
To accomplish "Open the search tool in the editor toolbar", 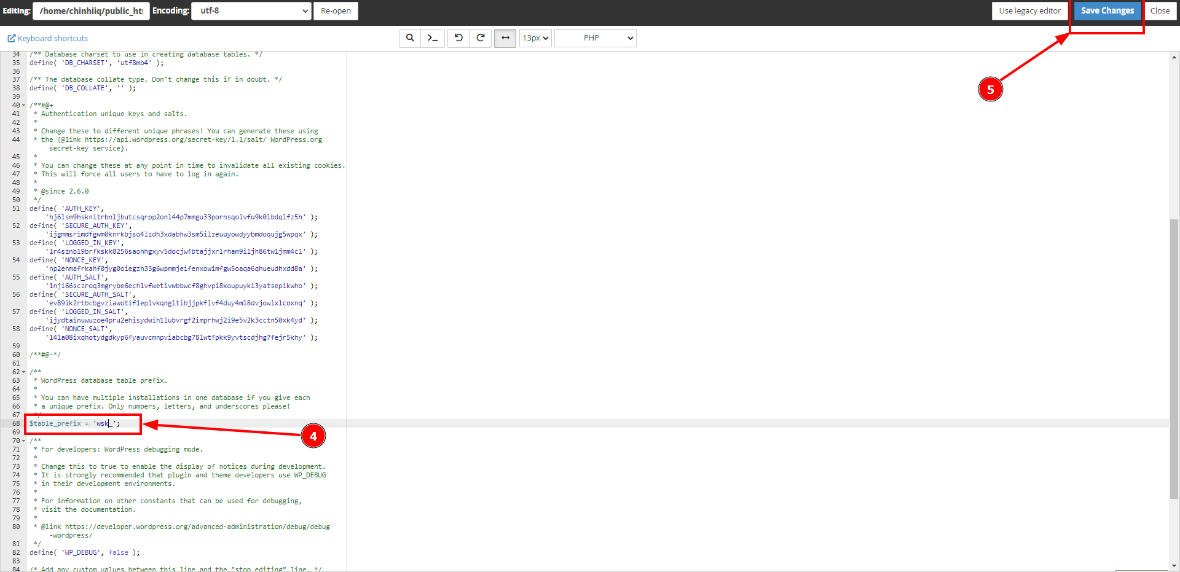I will (410, 38).
